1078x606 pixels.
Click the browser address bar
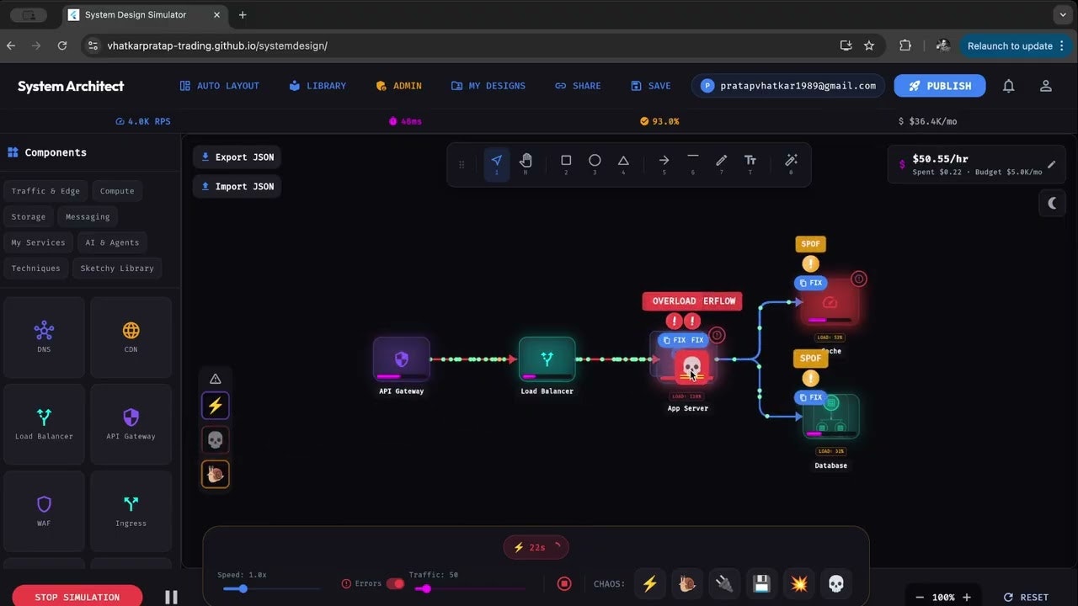tap(337, 45)
